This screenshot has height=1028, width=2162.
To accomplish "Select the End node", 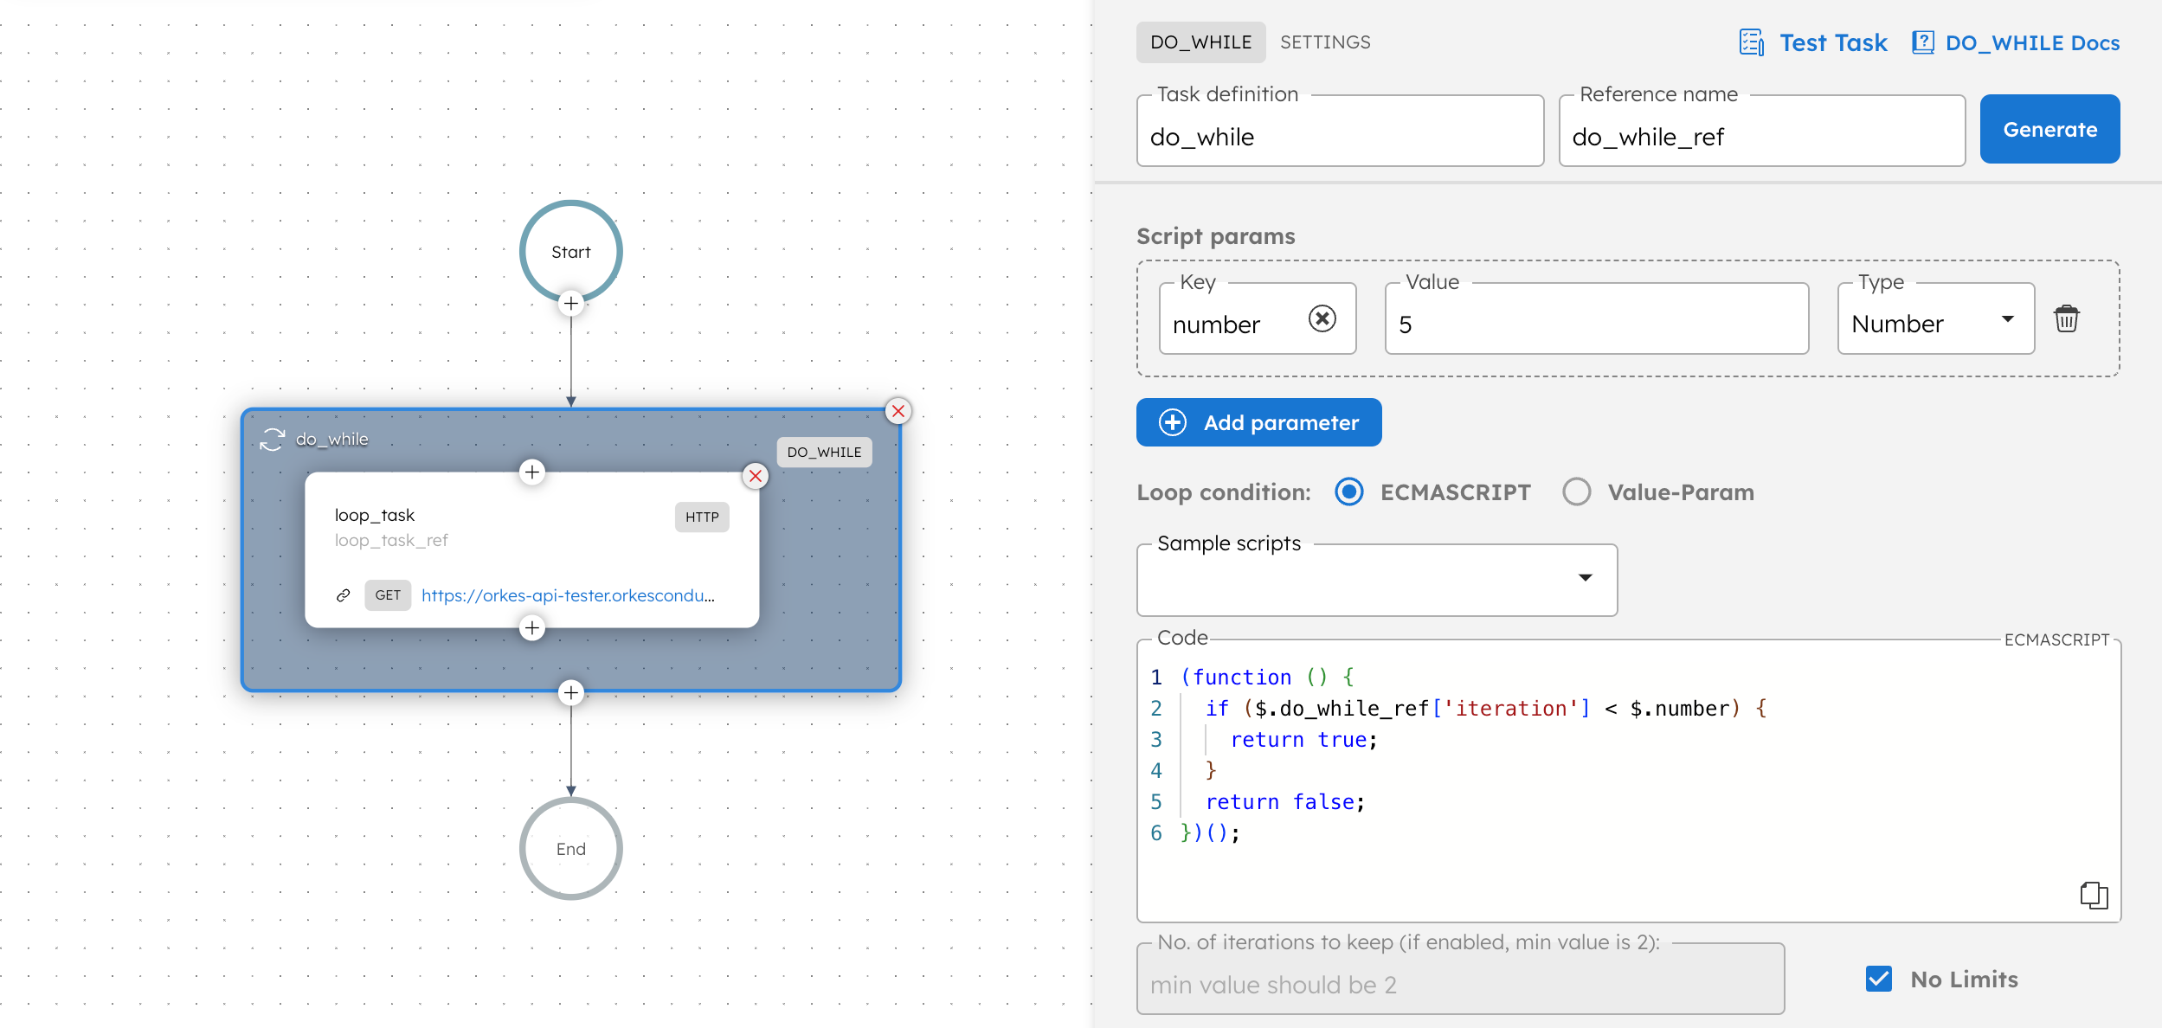I will point(571,848).
